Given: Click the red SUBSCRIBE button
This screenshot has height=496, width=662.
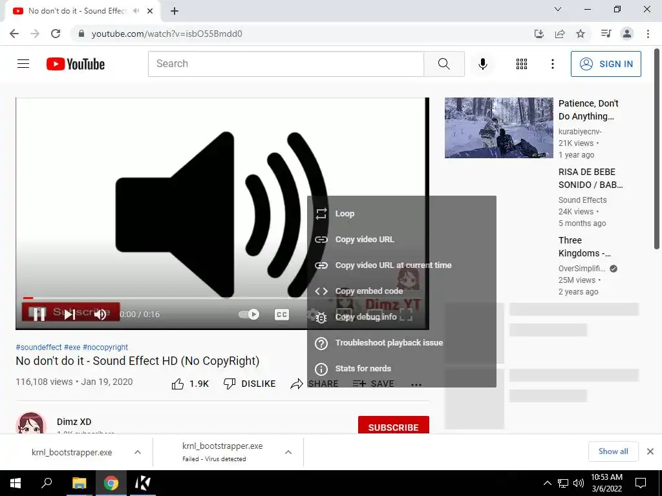Looking at the screenshot, I should (394, 425).
